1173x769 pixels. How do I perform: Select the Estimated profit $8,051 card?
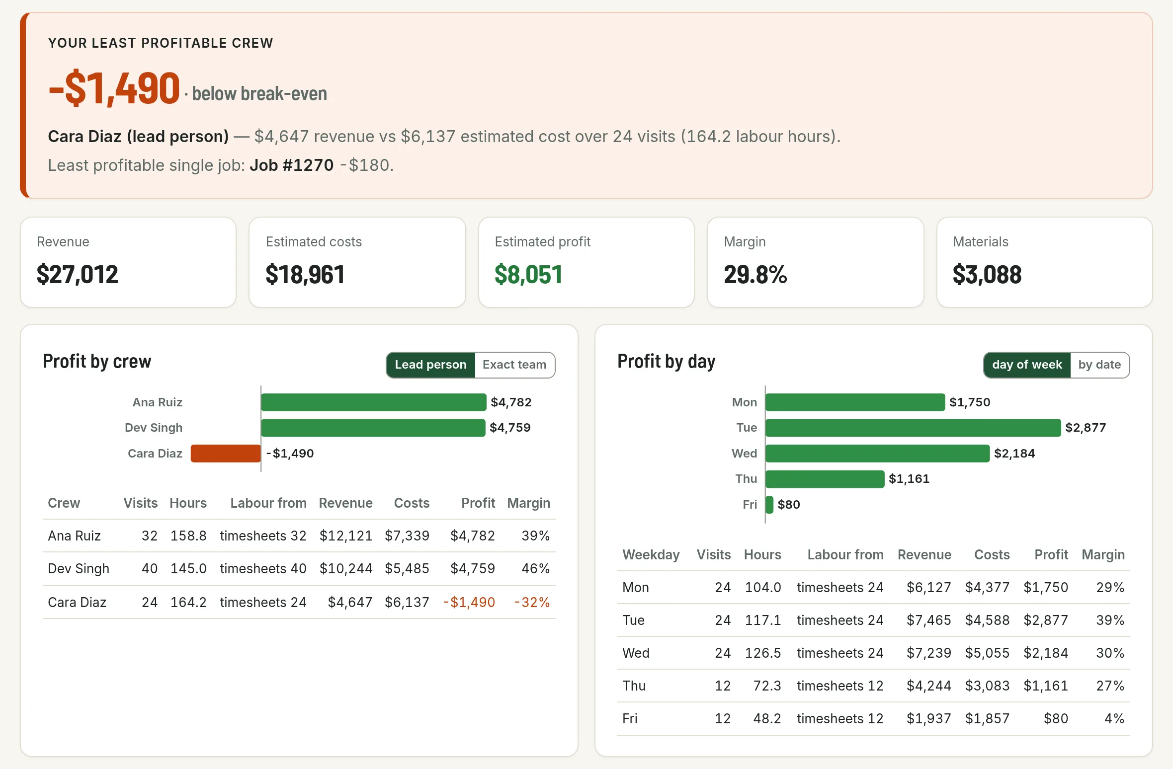586,262
